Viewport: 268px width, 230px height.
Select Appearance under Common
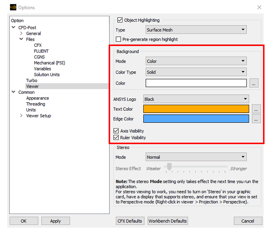coord(38,98)
